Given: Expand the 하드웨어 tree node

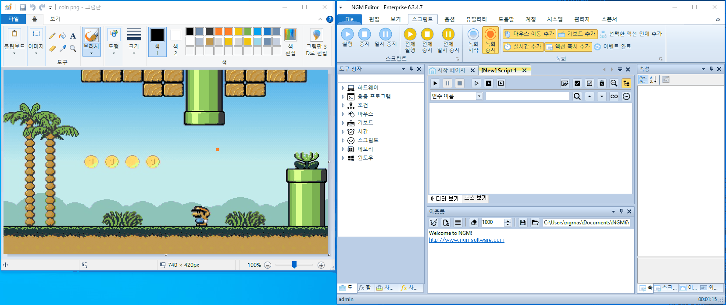Looking at the screenshot, I should click(343, 88).
